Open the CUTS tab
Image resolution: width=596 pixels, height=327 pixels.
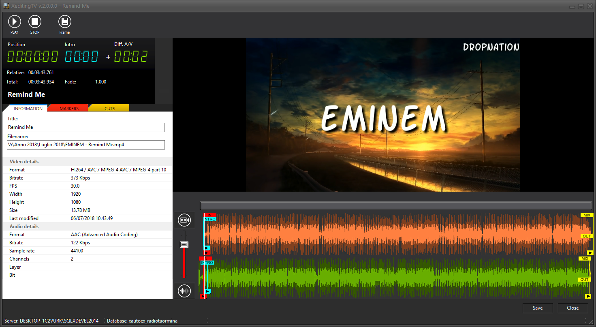coord(110,109)
